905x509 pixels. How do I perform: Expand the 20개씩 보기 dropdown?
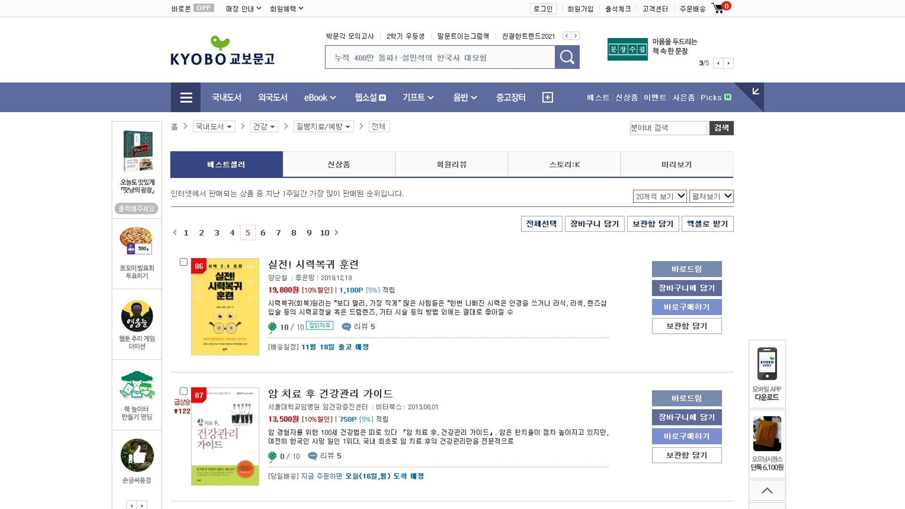coord(659,196)
